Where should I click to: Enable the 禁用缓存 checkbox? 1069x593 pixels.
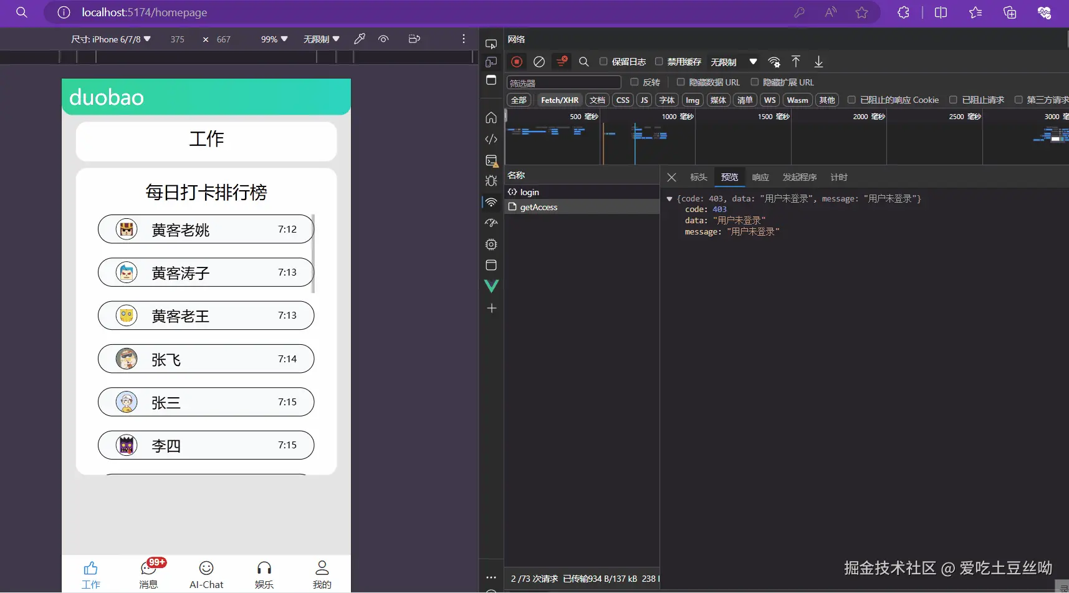pos(659,62)
